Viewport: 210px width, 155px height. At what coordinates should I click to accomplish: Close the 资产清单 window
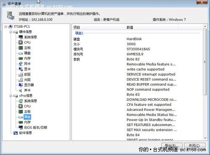pyautogui.click(x=202, y=2)
